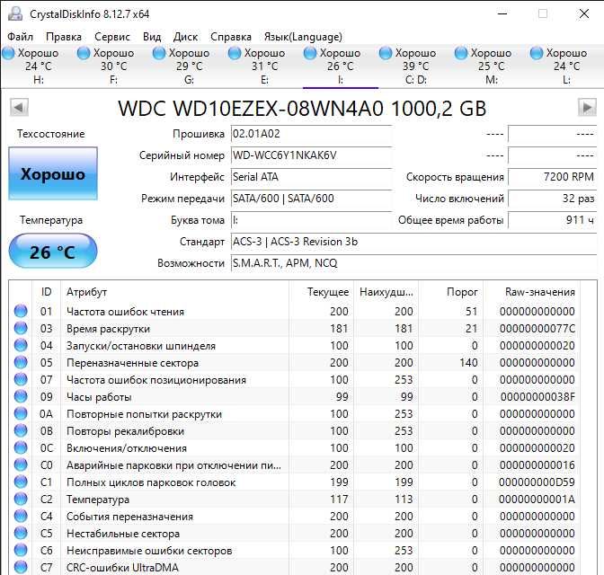The width and height of the screenshot is (604, 575).
Task: Click the Raw-значения column header
Action: pos(532,292)
